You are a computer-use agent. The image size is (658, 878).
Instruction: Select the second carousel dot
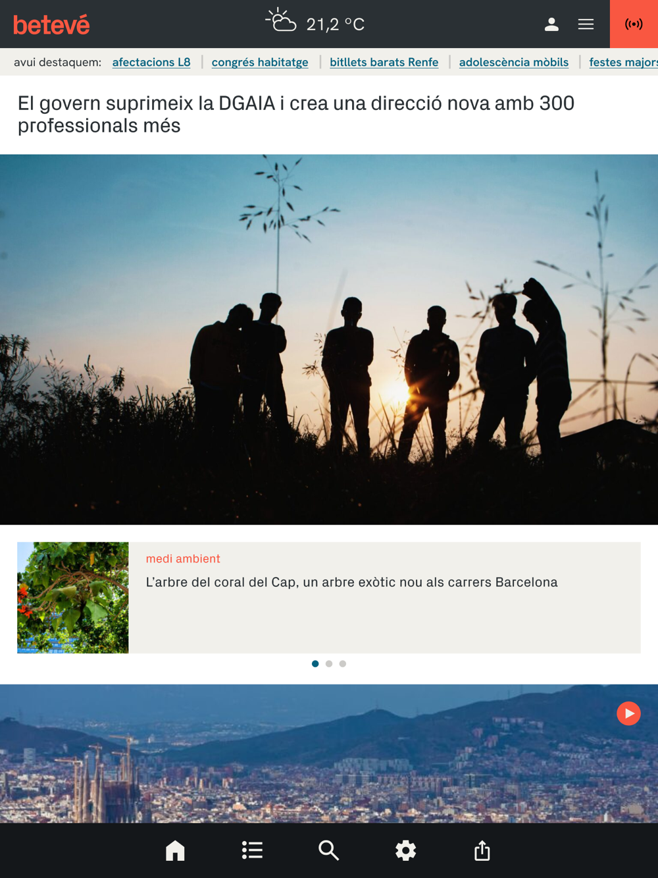pos(329,664)
